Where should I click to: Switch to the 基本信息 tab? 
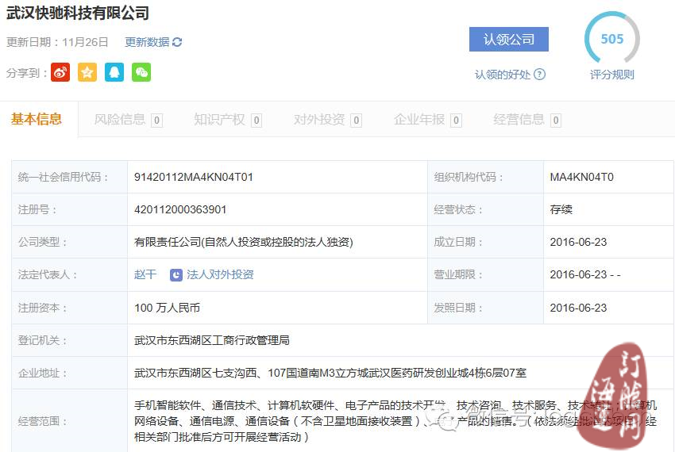pos(37,119)
